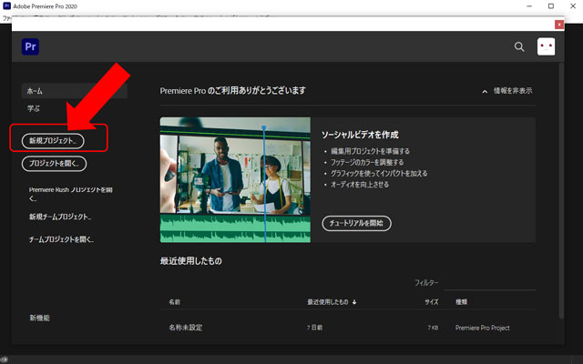Switch to the 学ぶ tab
The width and height of the screenshot is (583, 364).
pyautogui.click(x=34, y=108)
